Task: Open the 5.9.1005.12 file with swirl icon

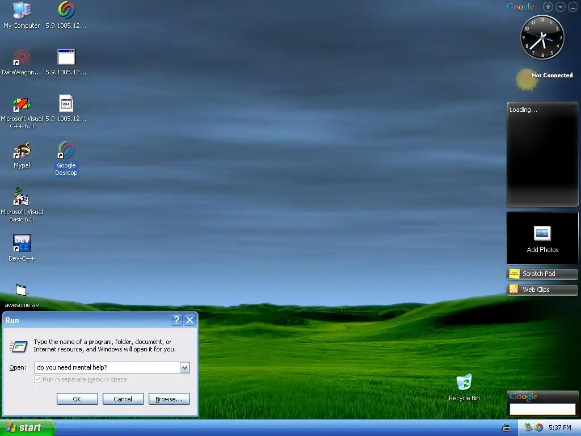Action: pos(66,15)
